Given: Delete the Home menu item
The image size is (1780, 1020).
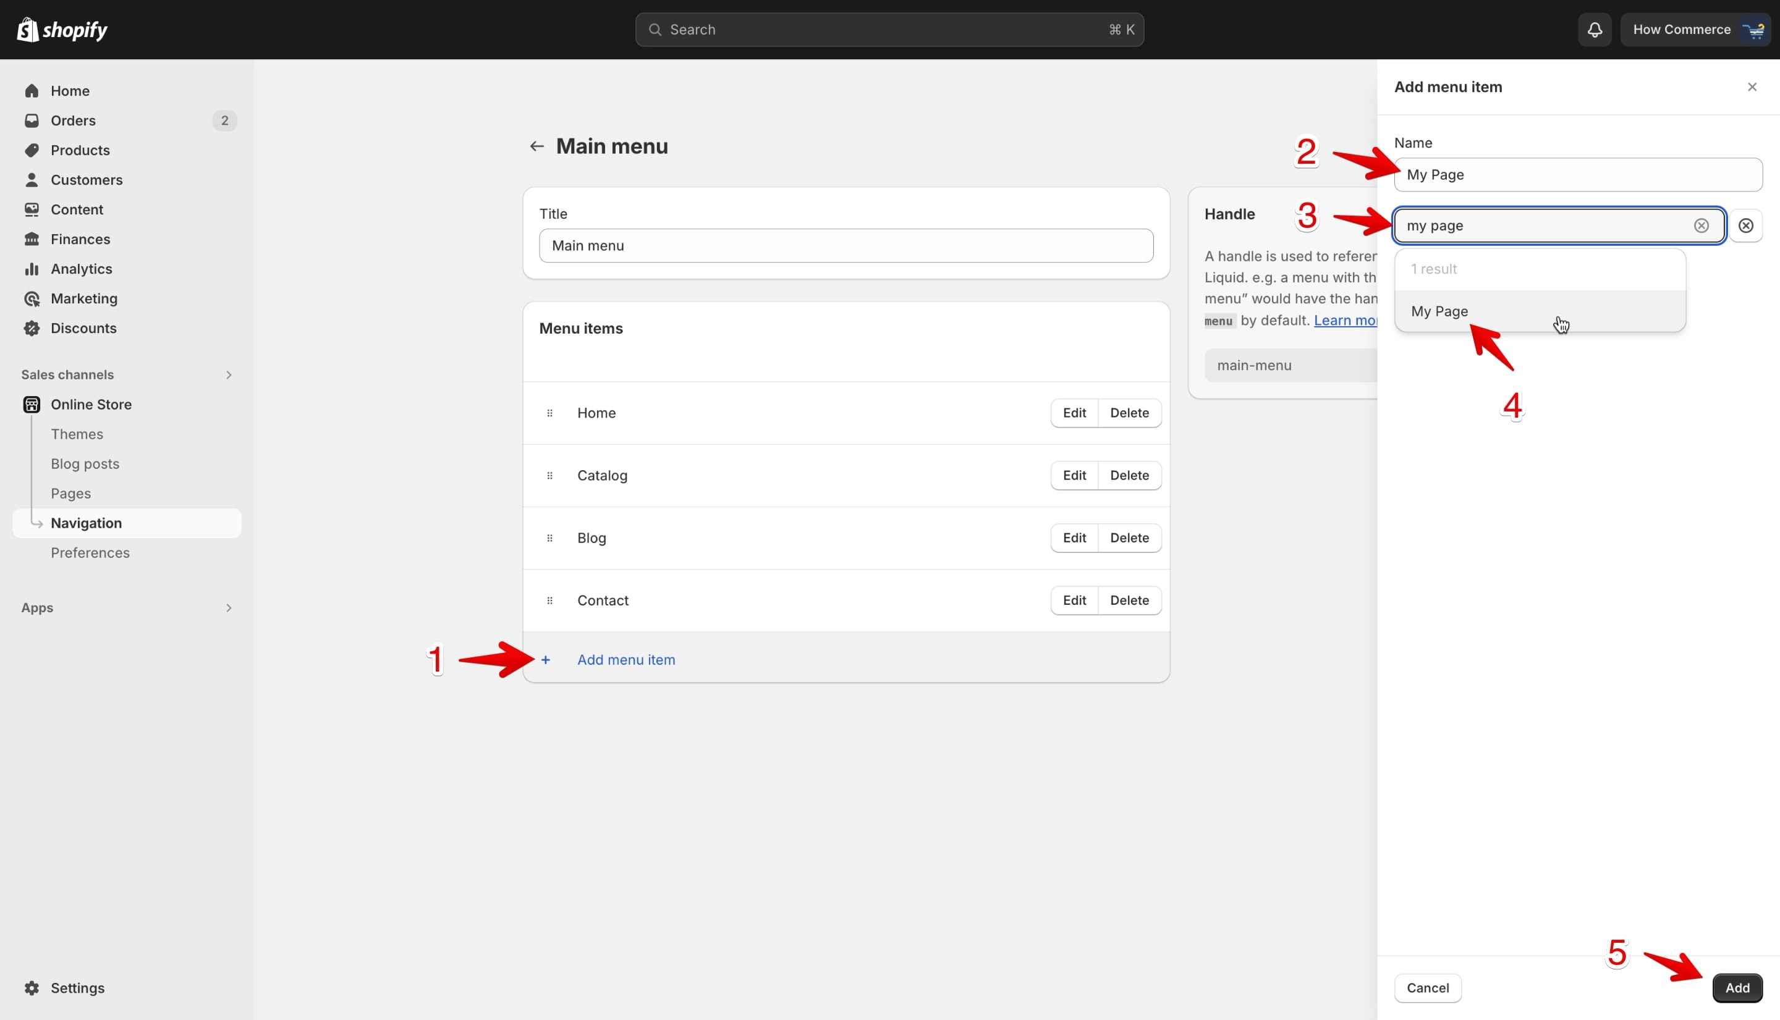Looking at the screenshot, I should tap(1129, 413).
